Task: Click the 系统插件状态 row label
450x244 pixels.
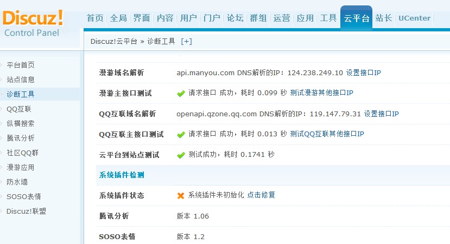Action: (122, 196)
